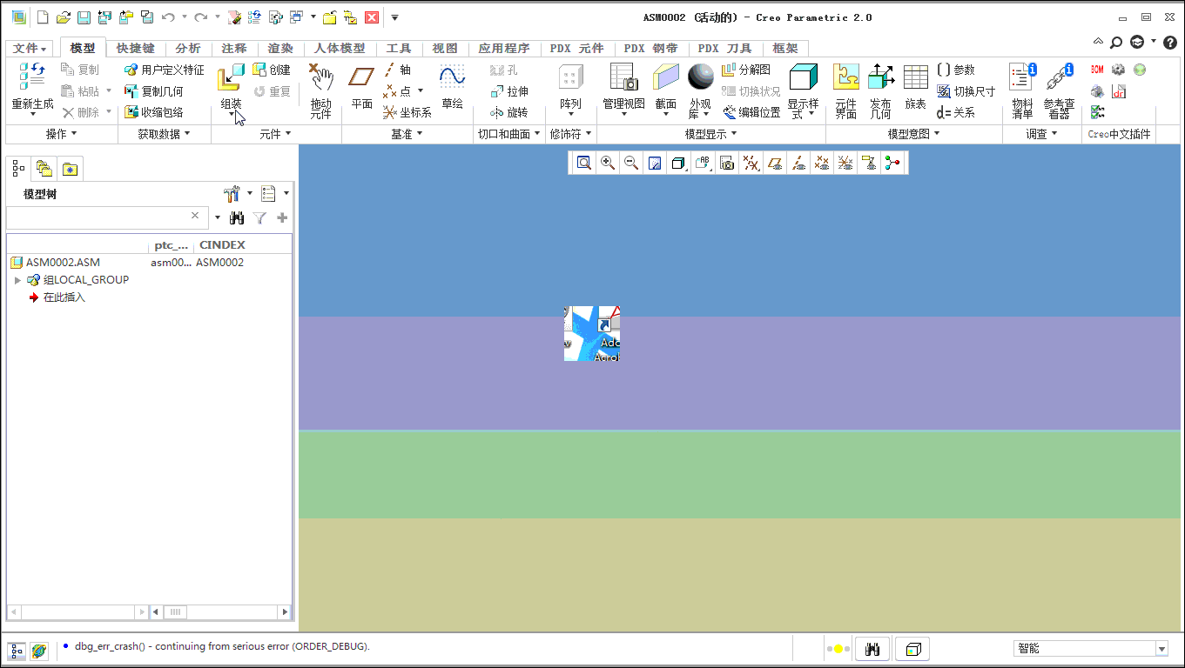Viewport: 1185px width, 668px height.
Task: Click the Refit zoom icon in graphics toolbar
Action: tap(584, 163)
